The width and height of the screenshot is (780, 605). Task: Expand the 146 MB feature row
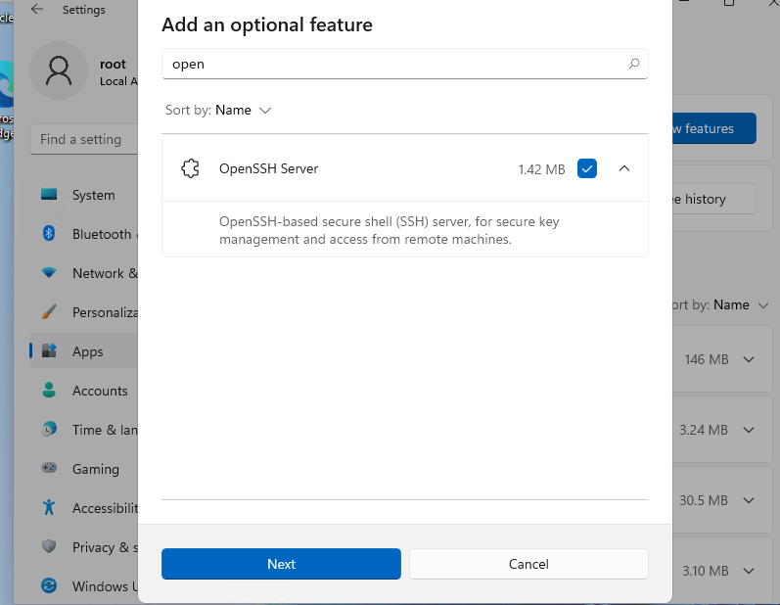(x=749, y=359)
